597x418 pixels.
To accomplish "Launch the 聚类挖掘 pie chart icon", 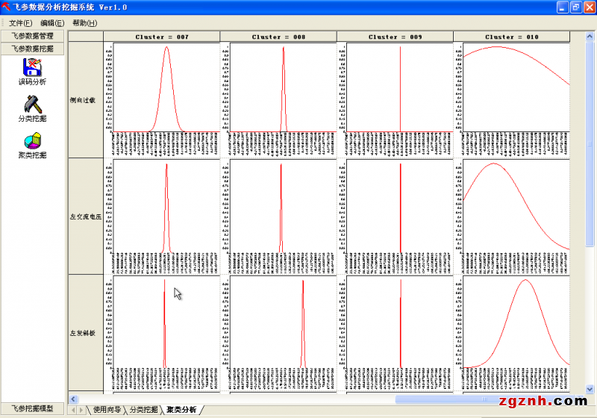I will point(32,141).
